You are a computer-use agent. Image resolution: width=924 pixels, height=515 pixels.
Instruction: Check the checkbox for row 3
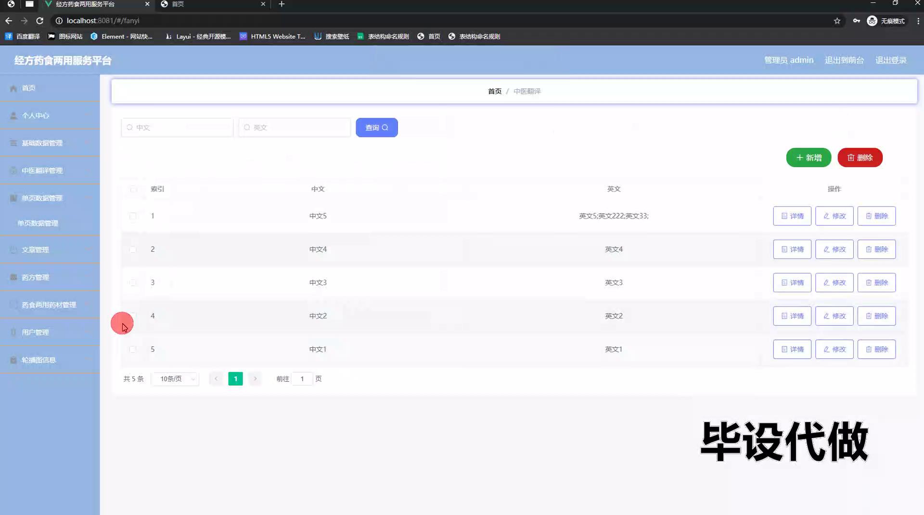[x=133, y=283]
